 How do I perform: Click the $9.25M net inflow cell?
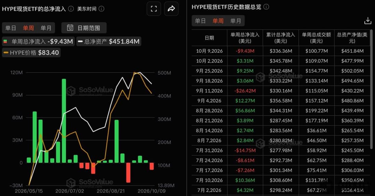click(245, 71)
